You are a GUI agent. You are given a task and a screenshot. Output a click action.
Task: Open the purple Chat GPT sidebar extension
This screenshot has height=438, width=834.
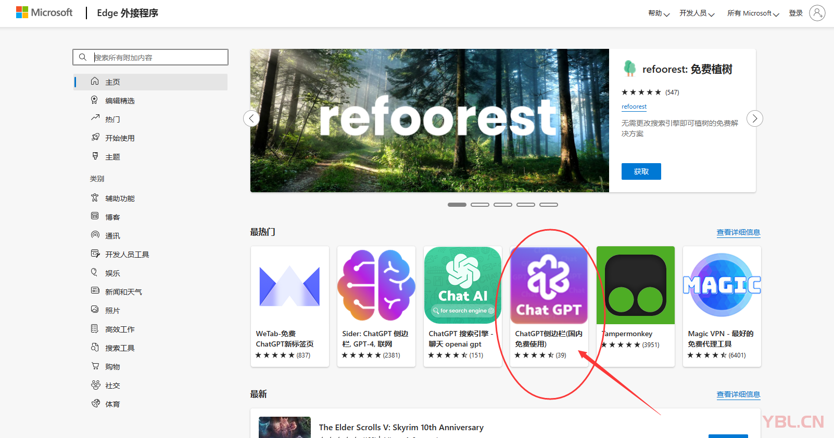[x=549, y=285]
